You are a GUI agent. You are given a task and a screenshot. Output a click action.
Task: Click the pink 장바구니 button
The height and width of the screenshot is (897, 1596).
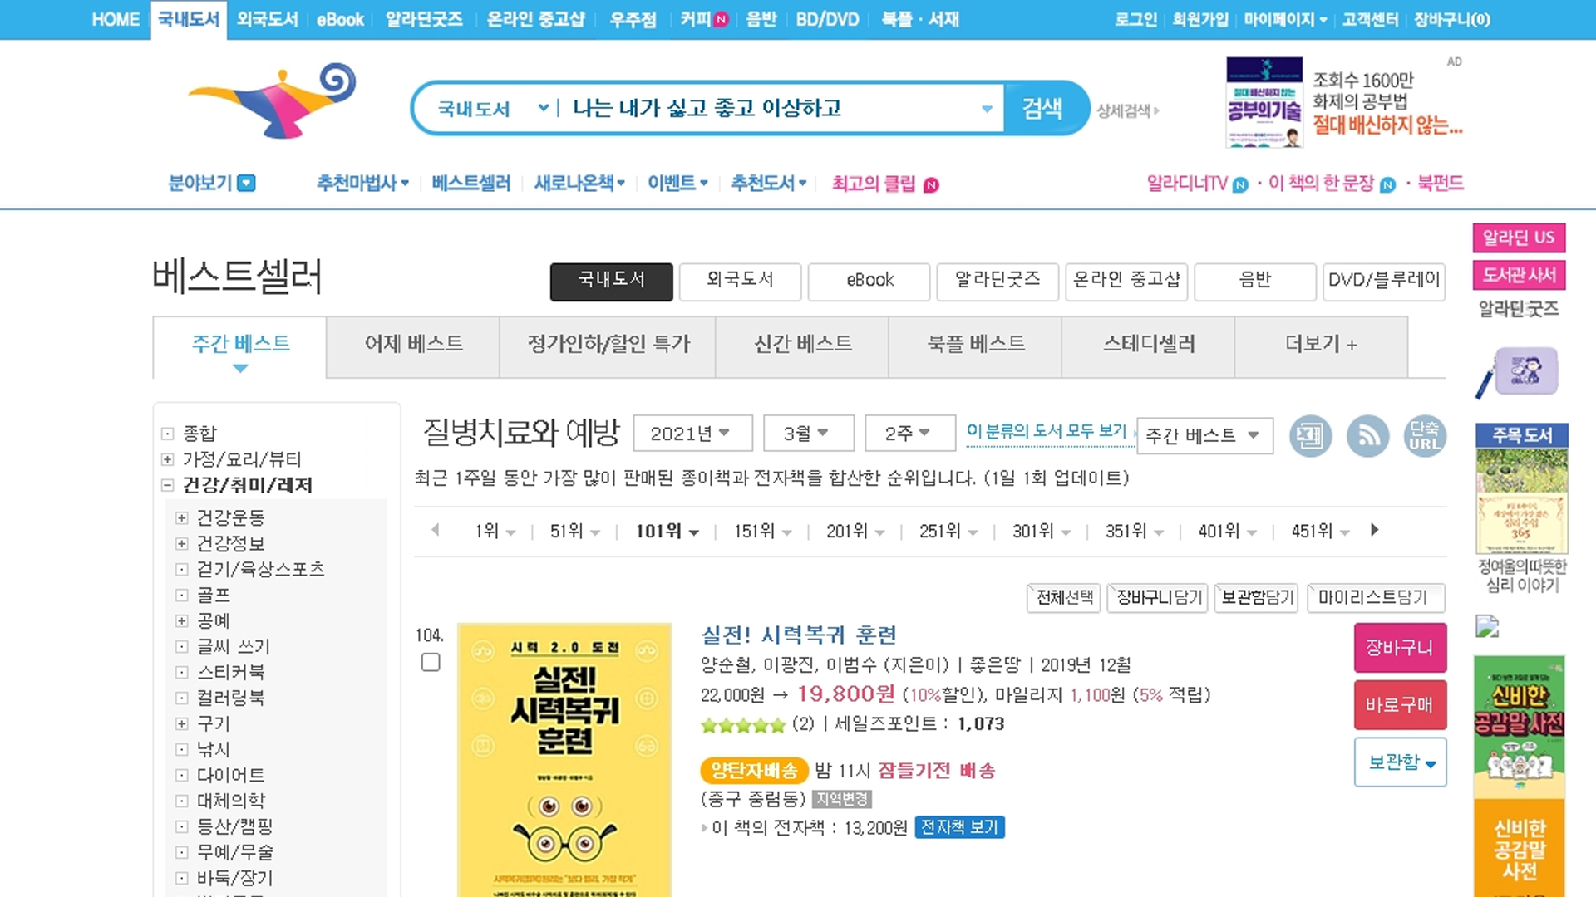pos(1400,648)
